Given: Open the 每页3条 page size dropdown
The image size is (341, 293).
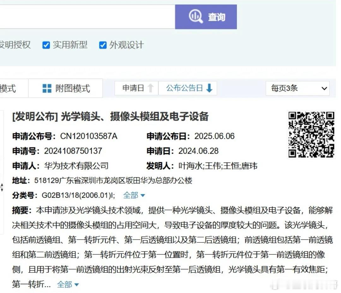Looking at the screenshot, I should click(x=297, y=89).
